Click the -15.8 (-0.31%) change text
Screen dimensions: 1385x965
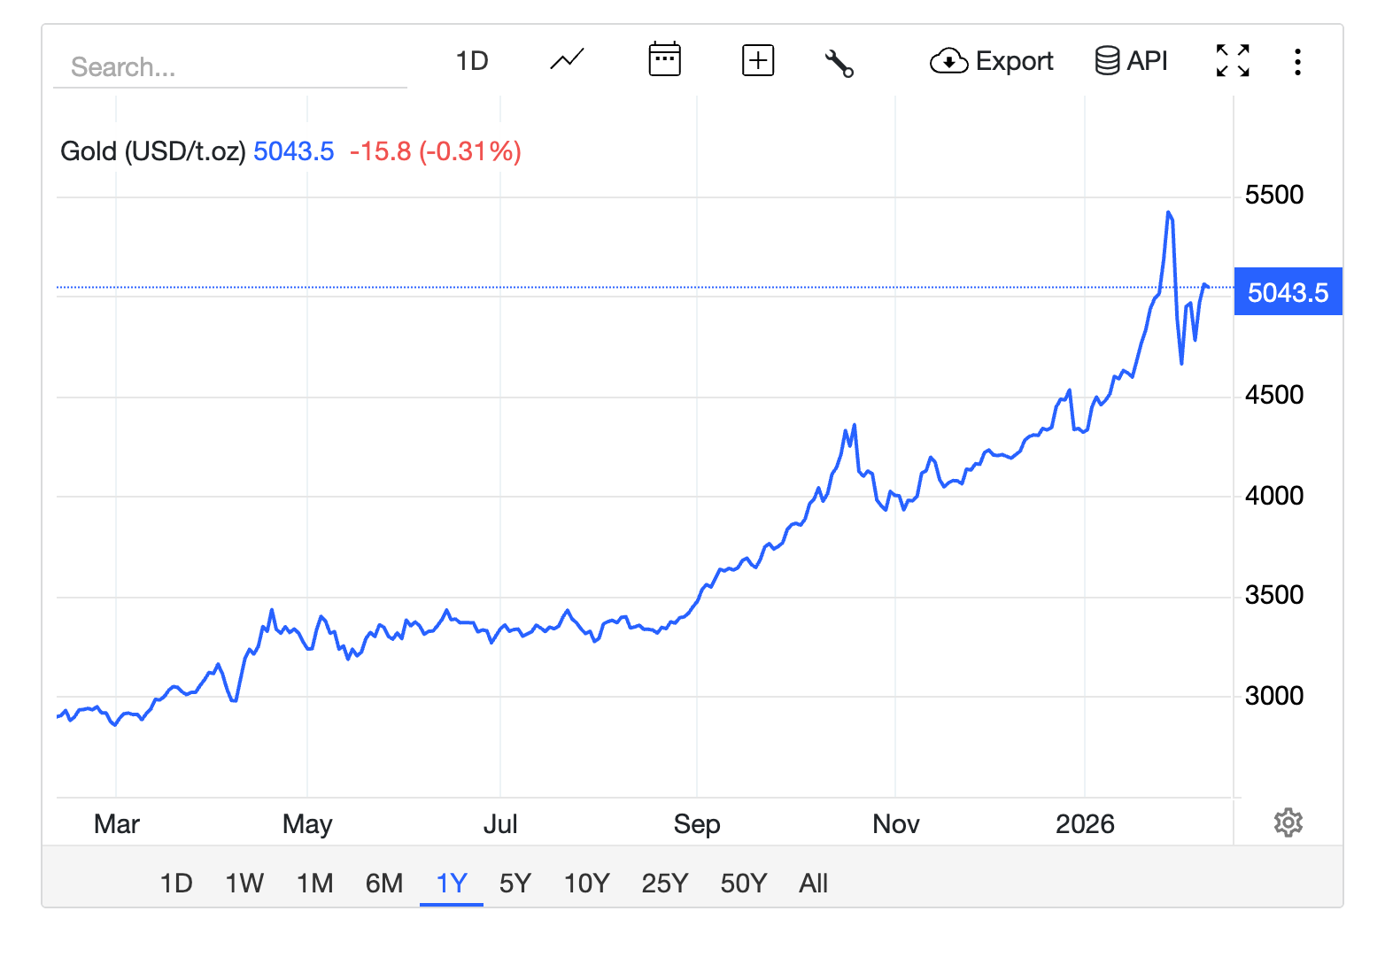pos(436,151)
